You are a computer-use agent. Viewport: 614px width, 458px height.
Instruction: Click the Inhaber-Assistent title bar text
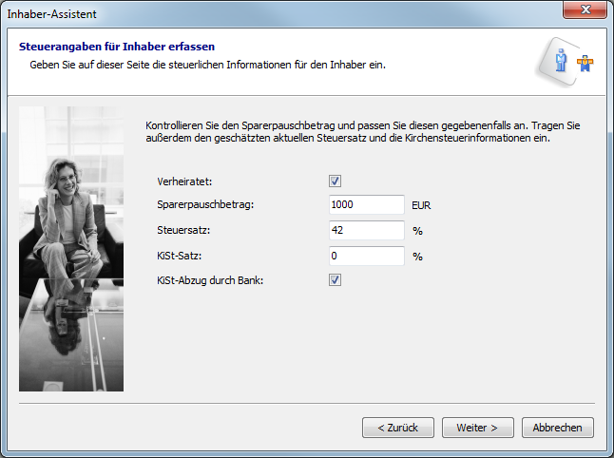pos(52,13)
